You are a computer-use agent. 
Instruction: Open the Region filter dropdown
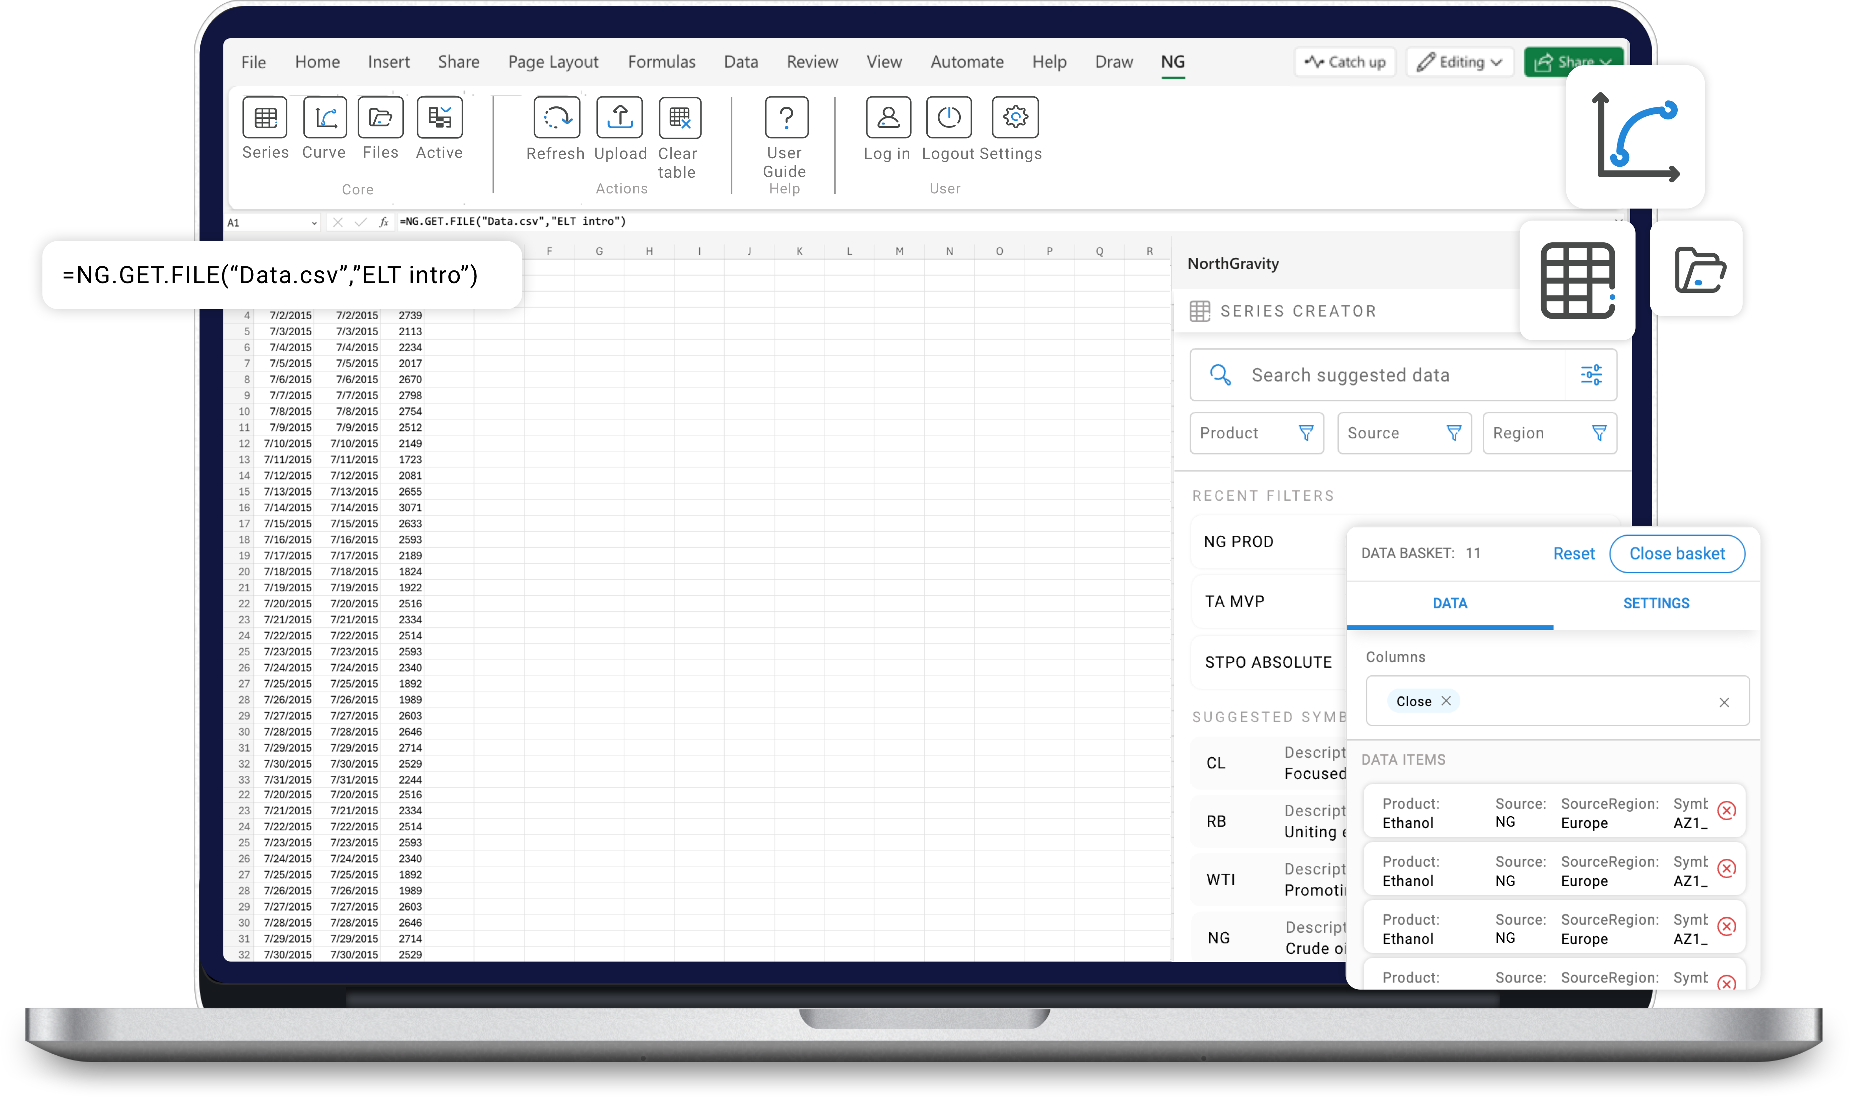pyautogui.click(x=1549, y=433)
